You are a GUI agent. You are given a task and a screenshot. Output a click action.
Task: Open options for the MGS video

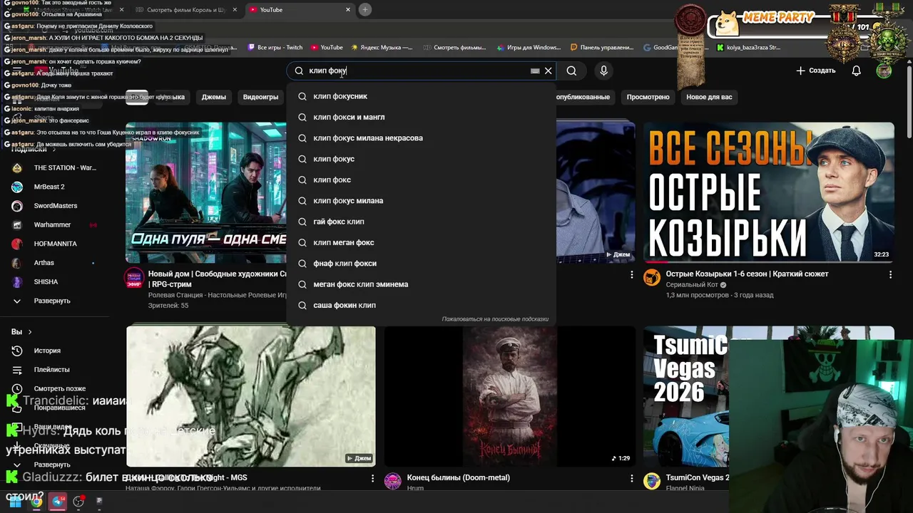coord(372,479)
